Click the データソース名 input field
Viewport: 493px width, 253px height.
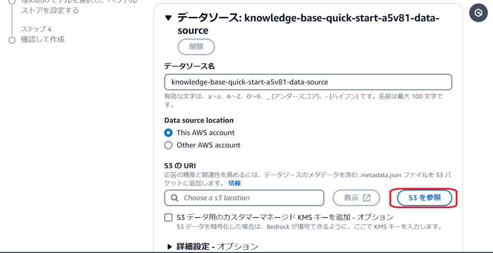308,82
